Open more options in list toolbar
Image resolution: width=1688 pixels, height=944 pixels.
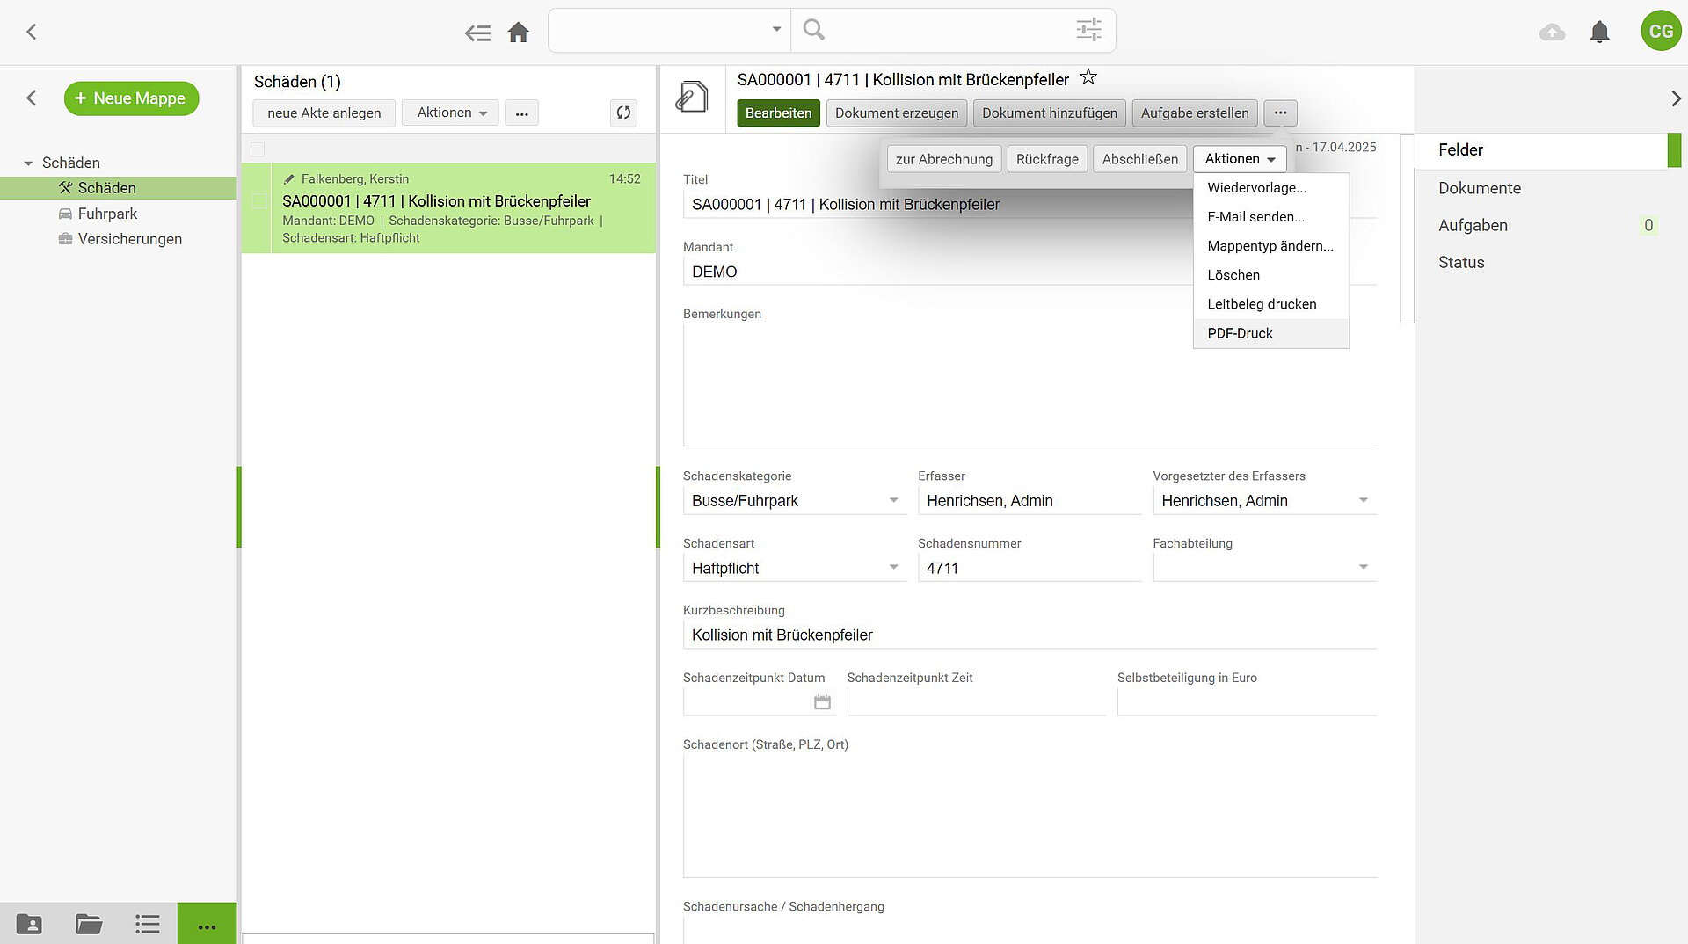click(521, 113)
